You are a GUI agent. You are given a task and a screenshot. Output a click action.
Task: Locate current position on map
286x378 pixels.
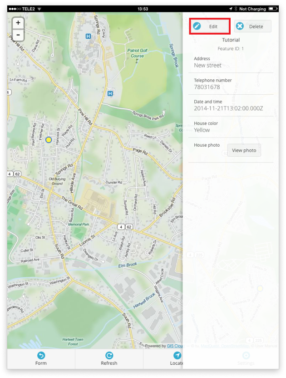(x=177, y=359)
